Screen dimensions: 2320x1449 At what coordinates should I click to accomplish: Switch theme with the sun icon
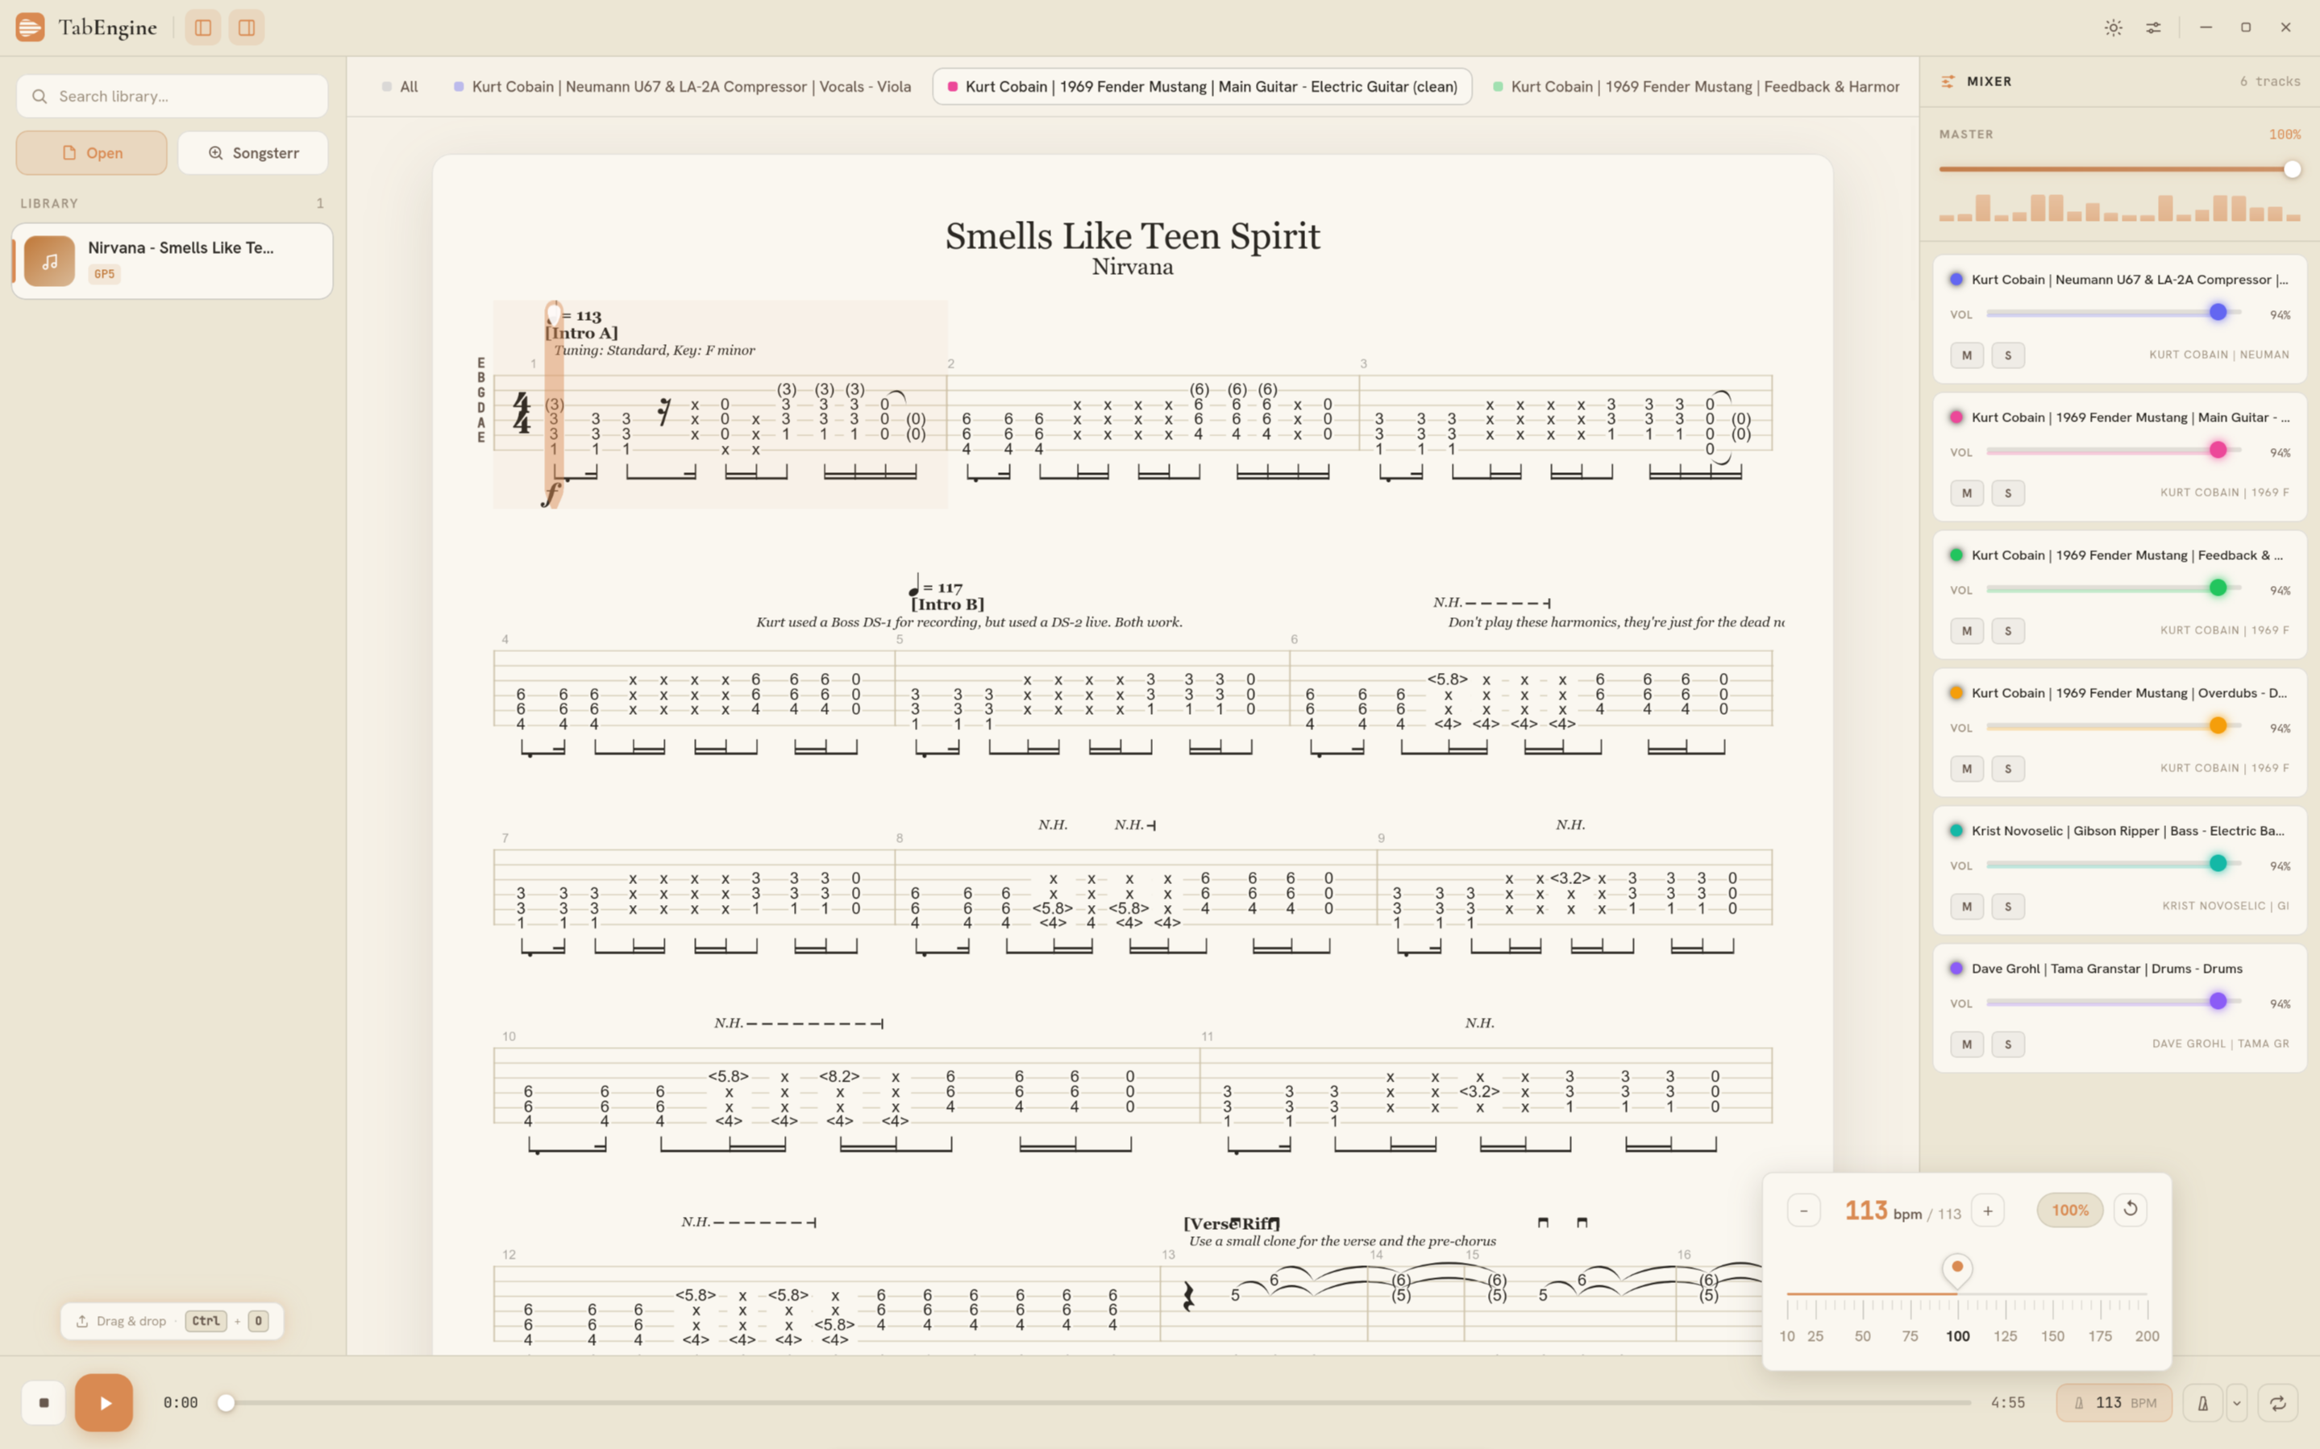pos(2113,27)
